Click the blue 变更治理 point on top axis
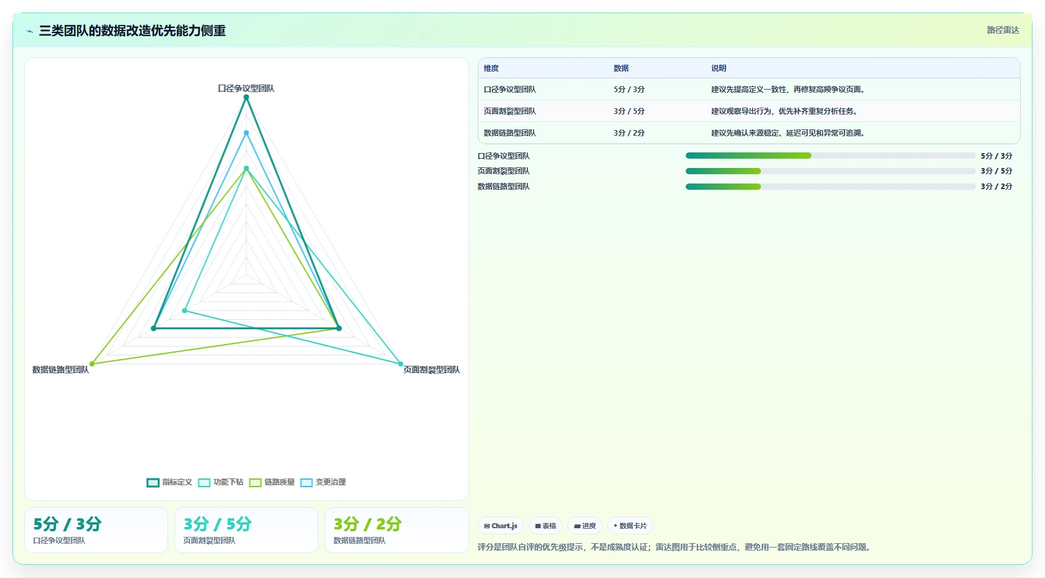 coord(246,133)
